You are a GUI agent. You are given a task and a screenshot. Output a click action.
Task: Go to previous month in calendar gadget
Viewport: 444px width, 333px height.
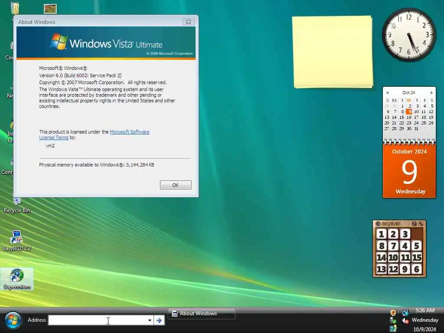[387, 93]
